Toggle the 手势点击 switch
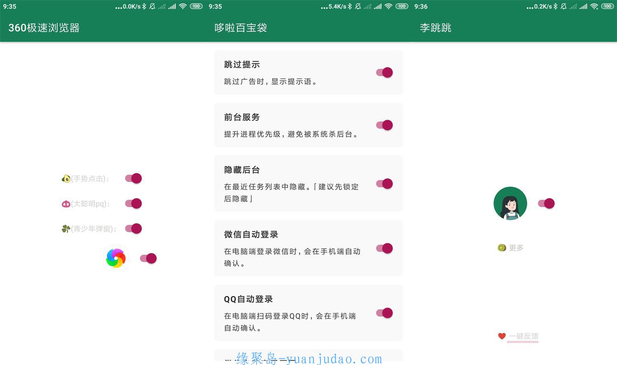This screenshot has width=617, height=365. [x=134, y=178]
